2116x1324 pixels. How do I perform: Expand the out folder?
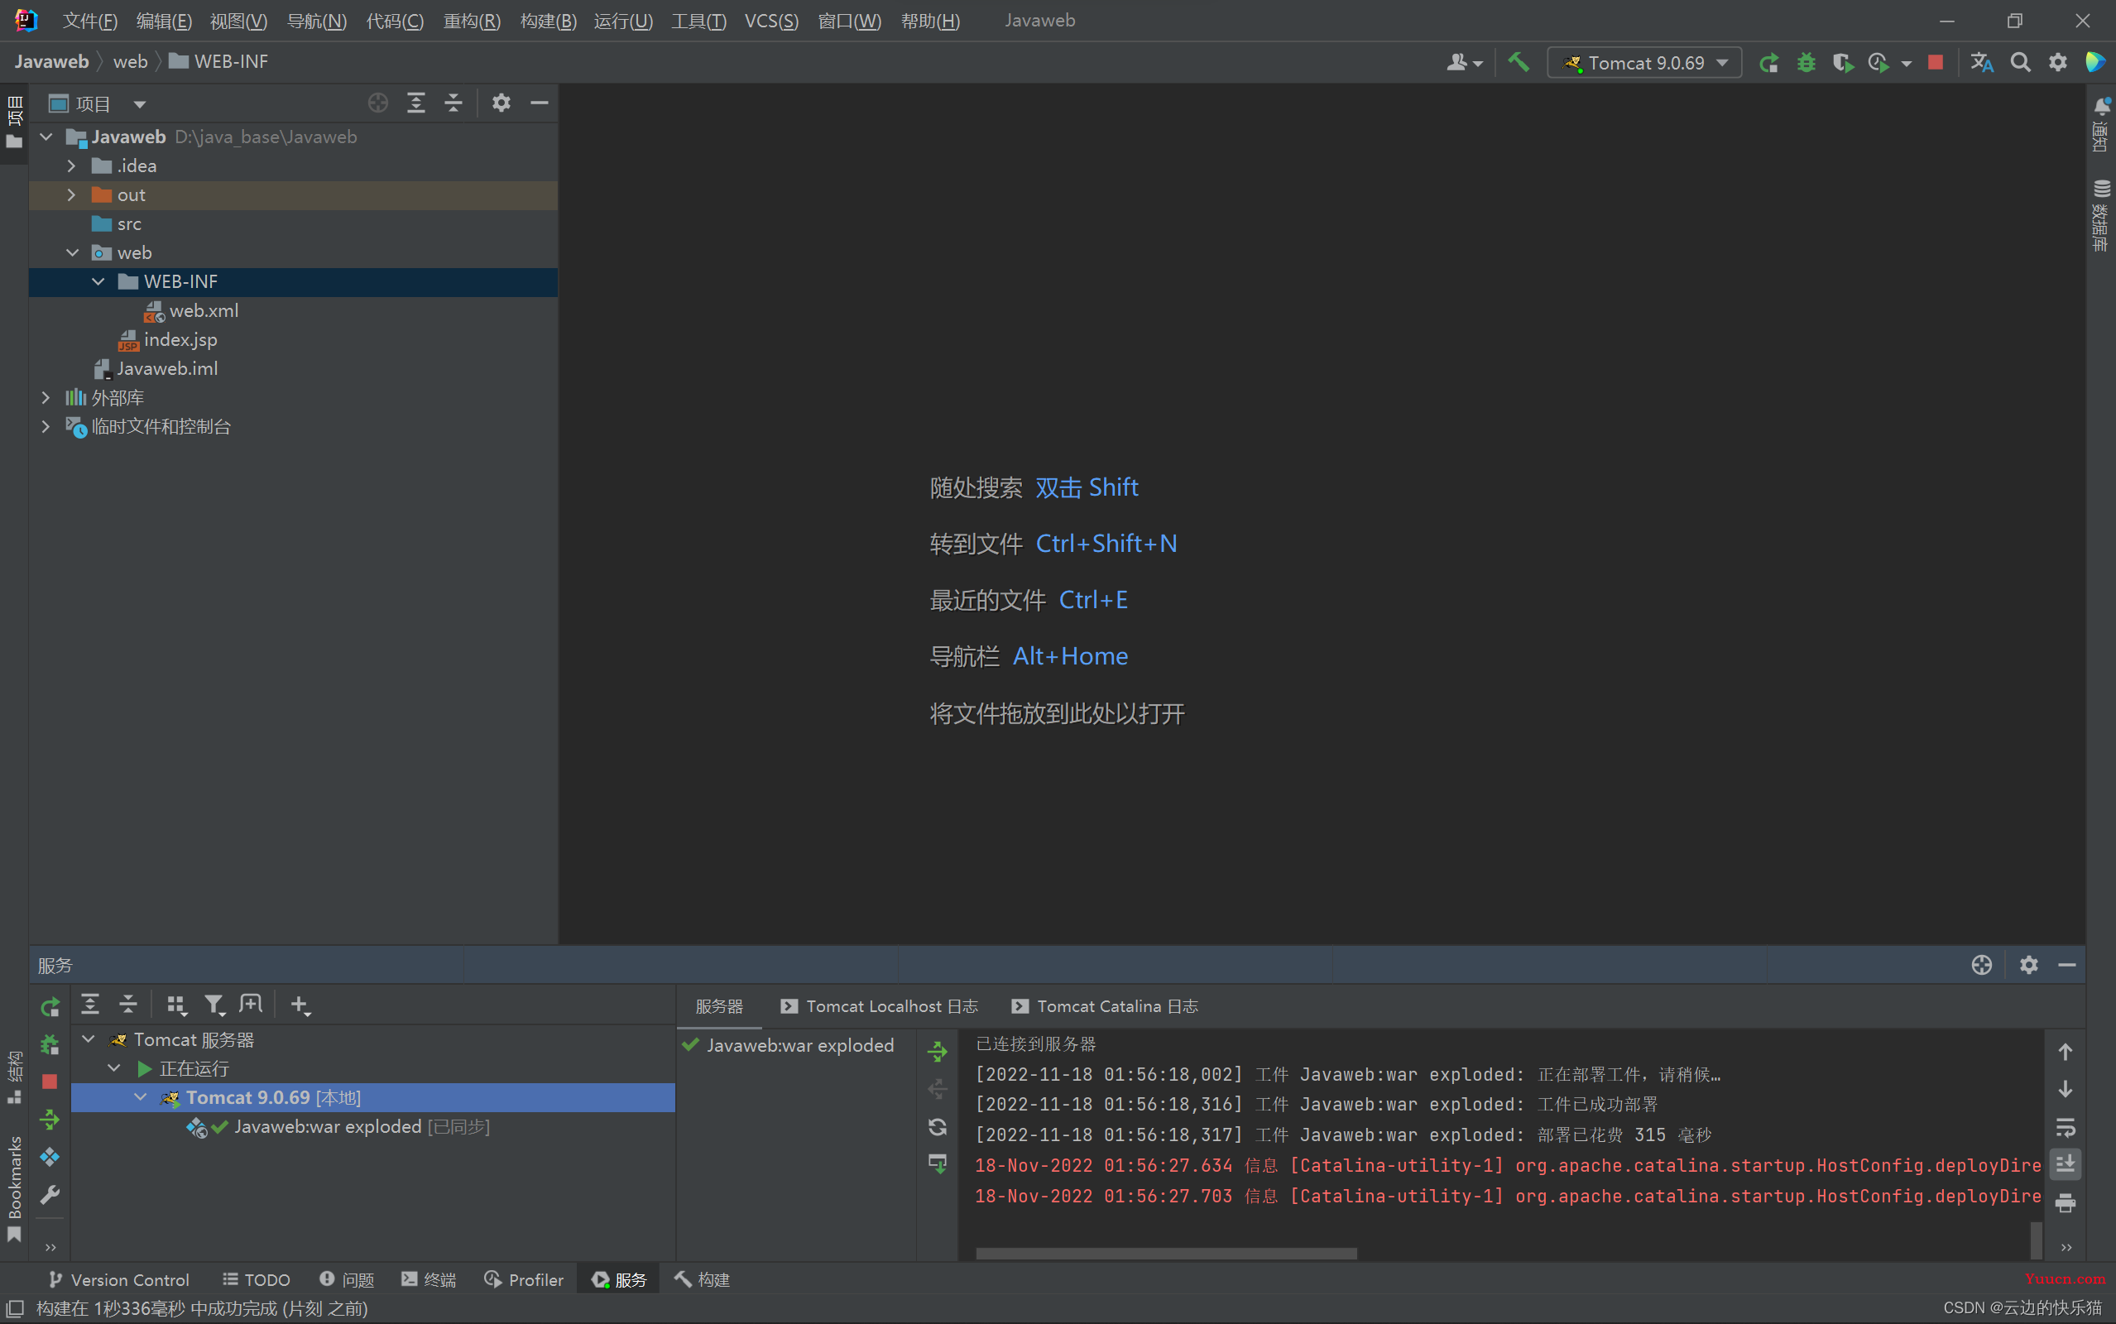click(x=72, y=194)
